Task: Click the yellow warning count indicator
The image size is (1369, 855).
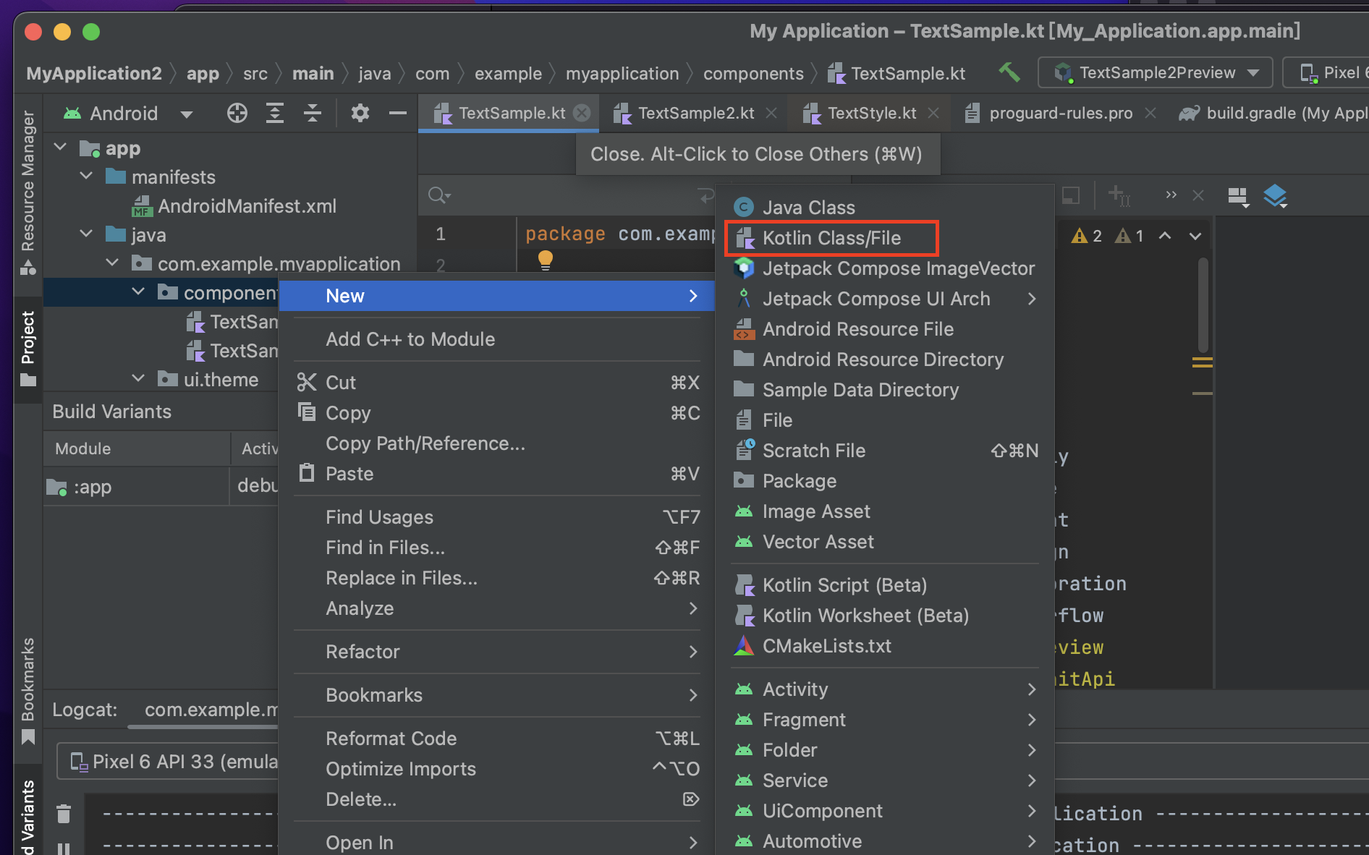Action: 1087,236
